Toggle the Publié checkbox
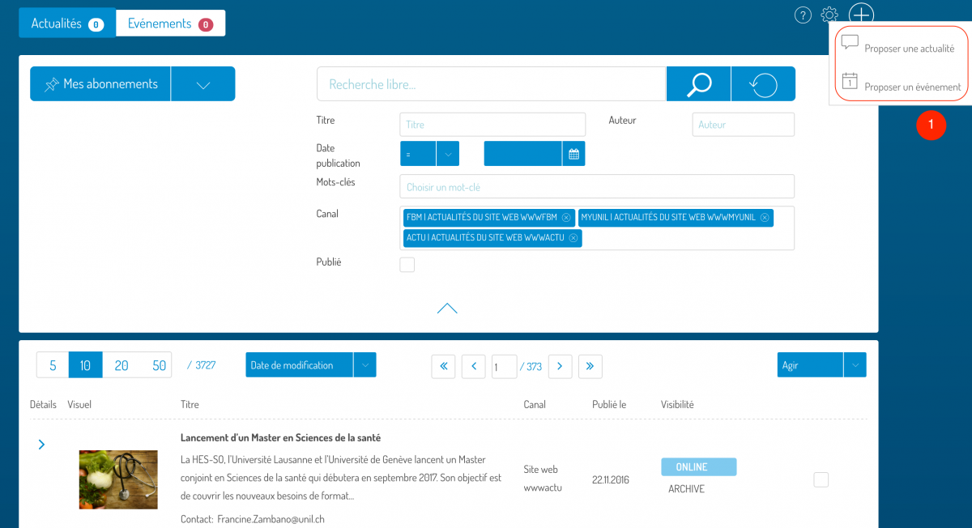Screen dimensions: 972x528 [407, 265]
